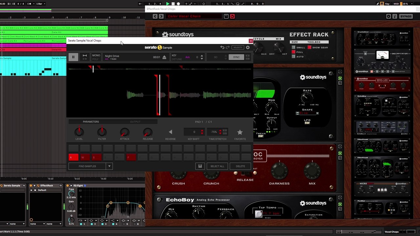Click the Am key display in Serato Sample
This screenshot has width=420, height=236.
coord(187,57)
